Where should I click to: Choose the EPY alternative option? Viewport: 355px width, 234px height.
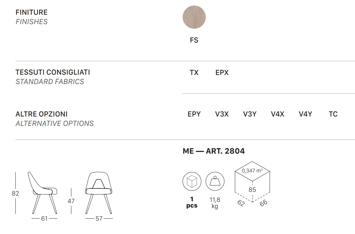coord(194,114)
